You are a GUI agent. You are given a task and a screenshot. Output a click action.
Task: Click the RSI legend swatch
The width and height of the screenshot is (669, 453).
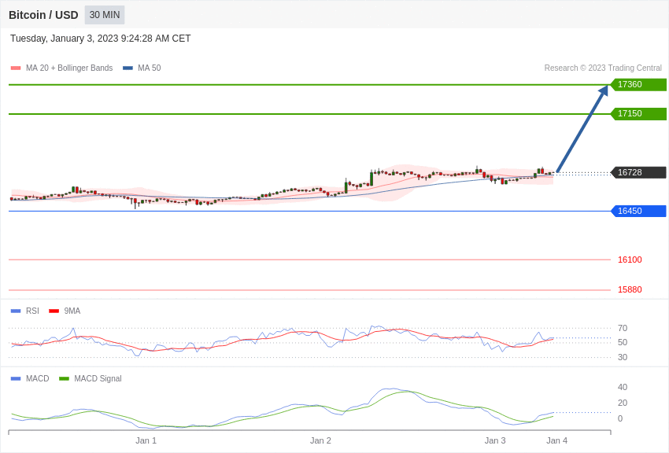(16, 311)
